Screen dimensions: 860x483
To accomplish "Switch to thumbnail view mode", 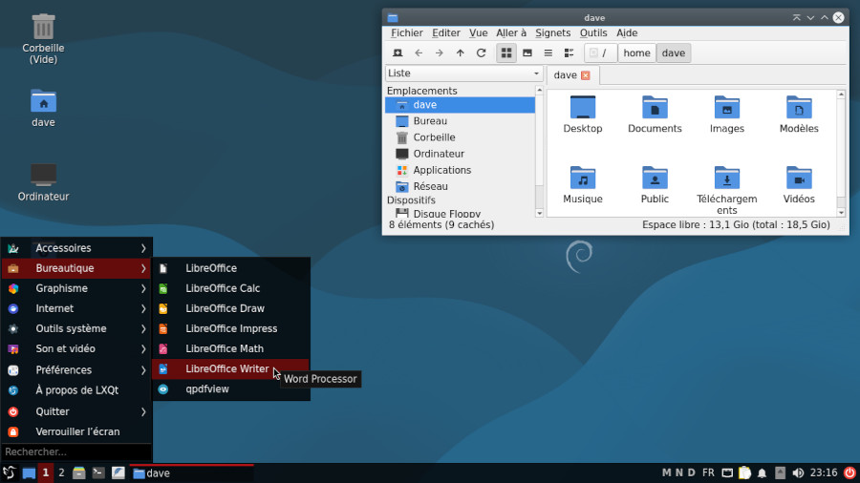I will point(527,53).
